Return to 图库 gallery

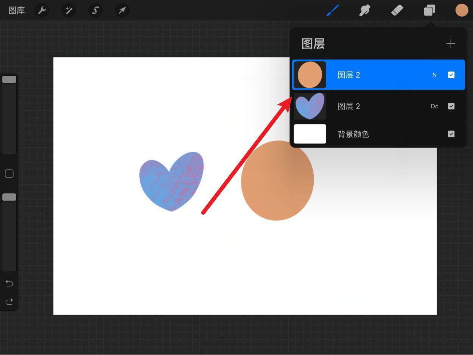click(x=16, y=10)
